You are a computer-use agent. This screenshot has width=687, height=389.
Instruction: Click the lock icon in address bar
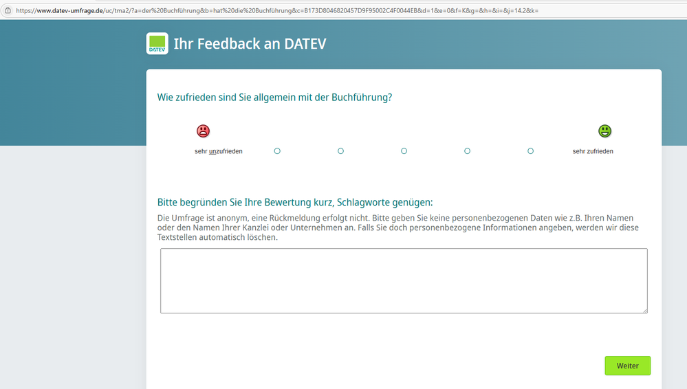tap(8, 10)
